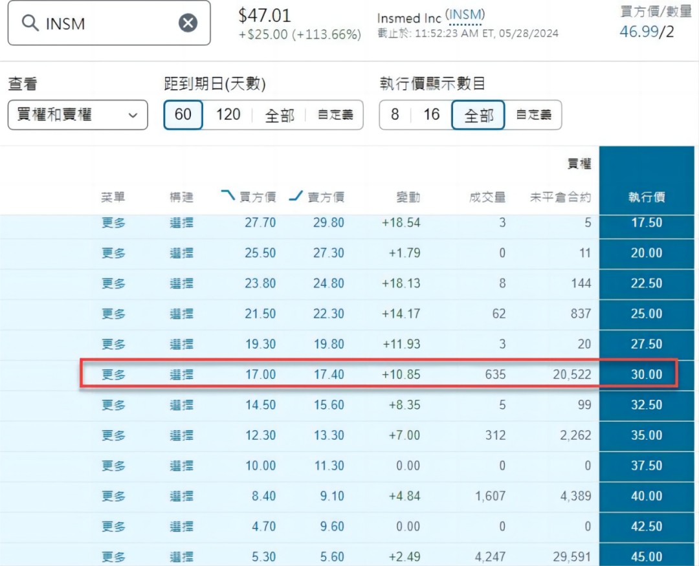This screenshot has width=699, height=566.
Task: Select 60 days to expiration
Action: click(183, 115)
